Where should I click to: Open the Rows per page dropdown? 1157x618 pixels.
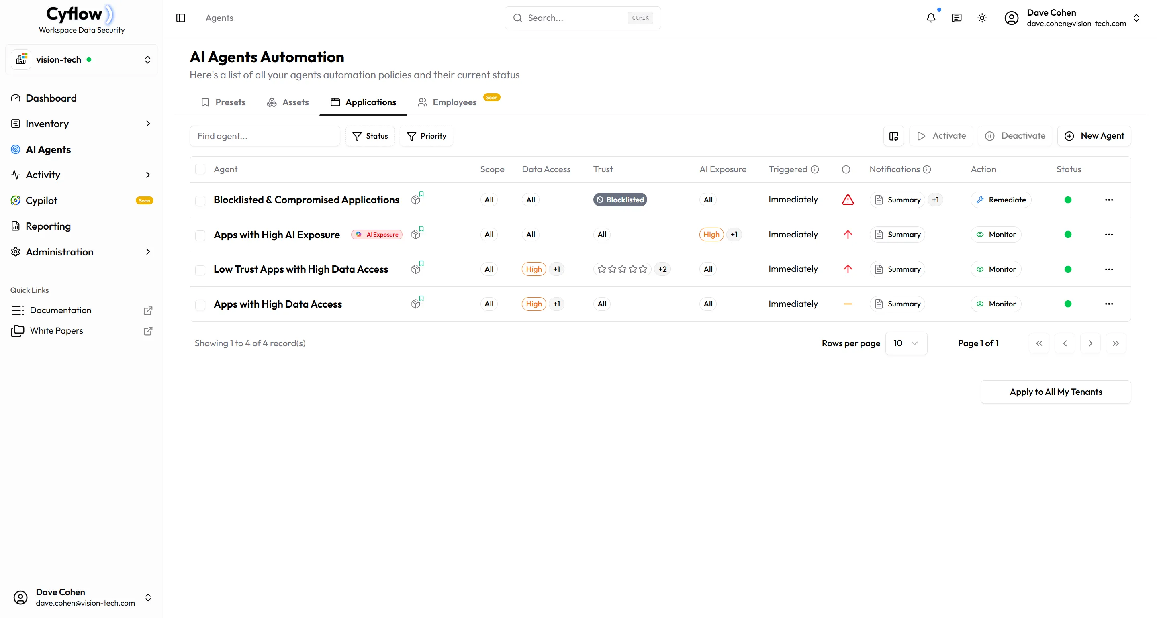click(x=906, y=343)
